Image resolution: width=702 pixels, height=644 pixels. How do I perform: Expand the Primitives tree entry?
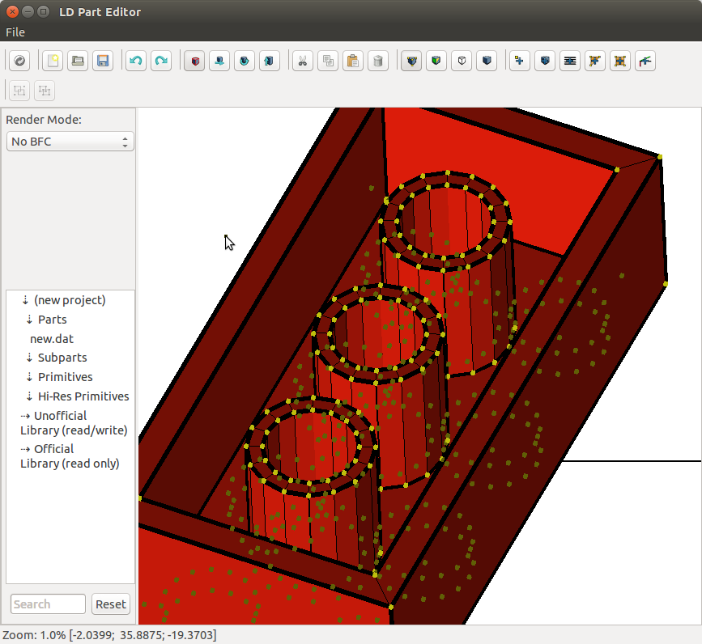click(63, 377)
